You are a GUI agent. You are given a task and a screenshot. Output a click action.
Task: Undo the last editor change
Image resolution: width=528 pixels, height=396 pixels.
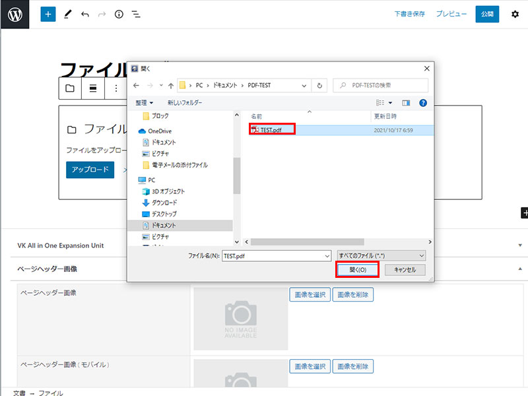coord(84,14)
